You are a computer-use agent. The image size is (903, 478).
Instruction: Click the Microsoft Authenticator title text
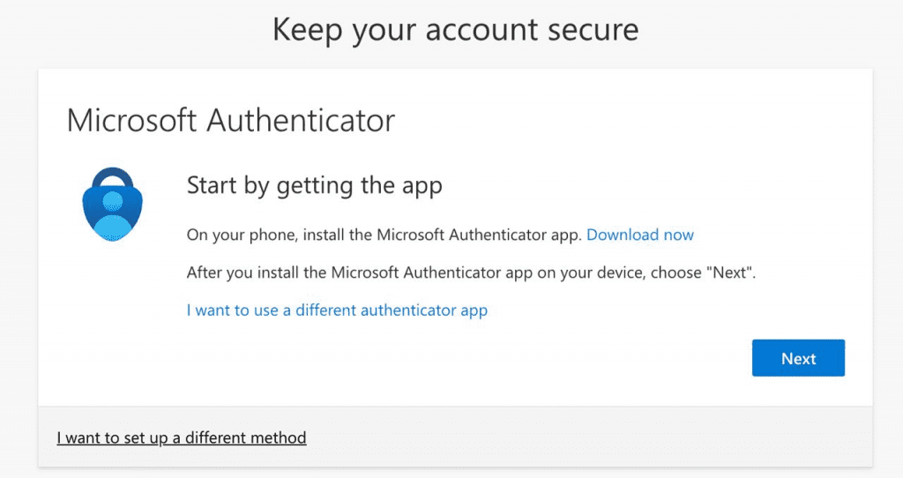[231, 121]
